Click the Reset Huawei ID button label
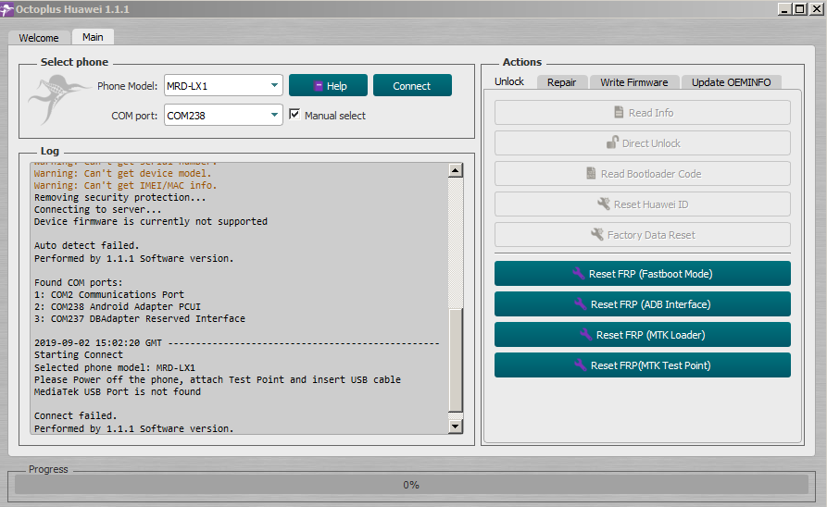The image size is (827, 507). (651, 204)
